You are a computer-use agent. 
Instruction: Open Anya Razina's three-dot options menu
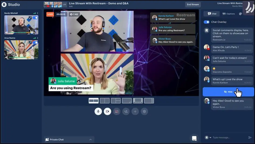coord(38,38)
